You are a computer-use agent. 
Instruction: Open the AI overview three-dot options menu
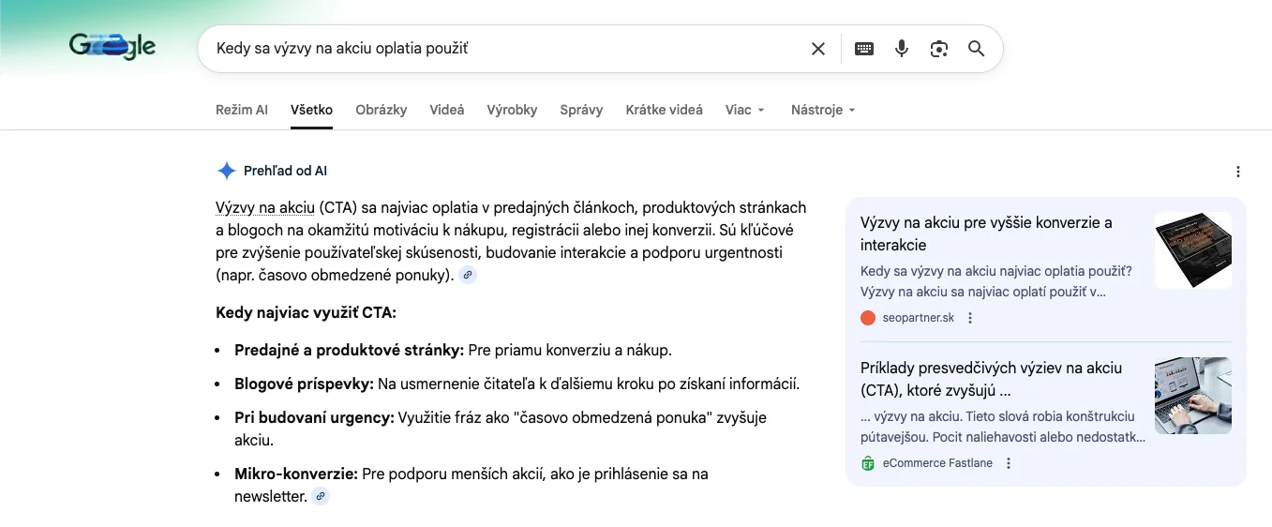[1238, 172]
